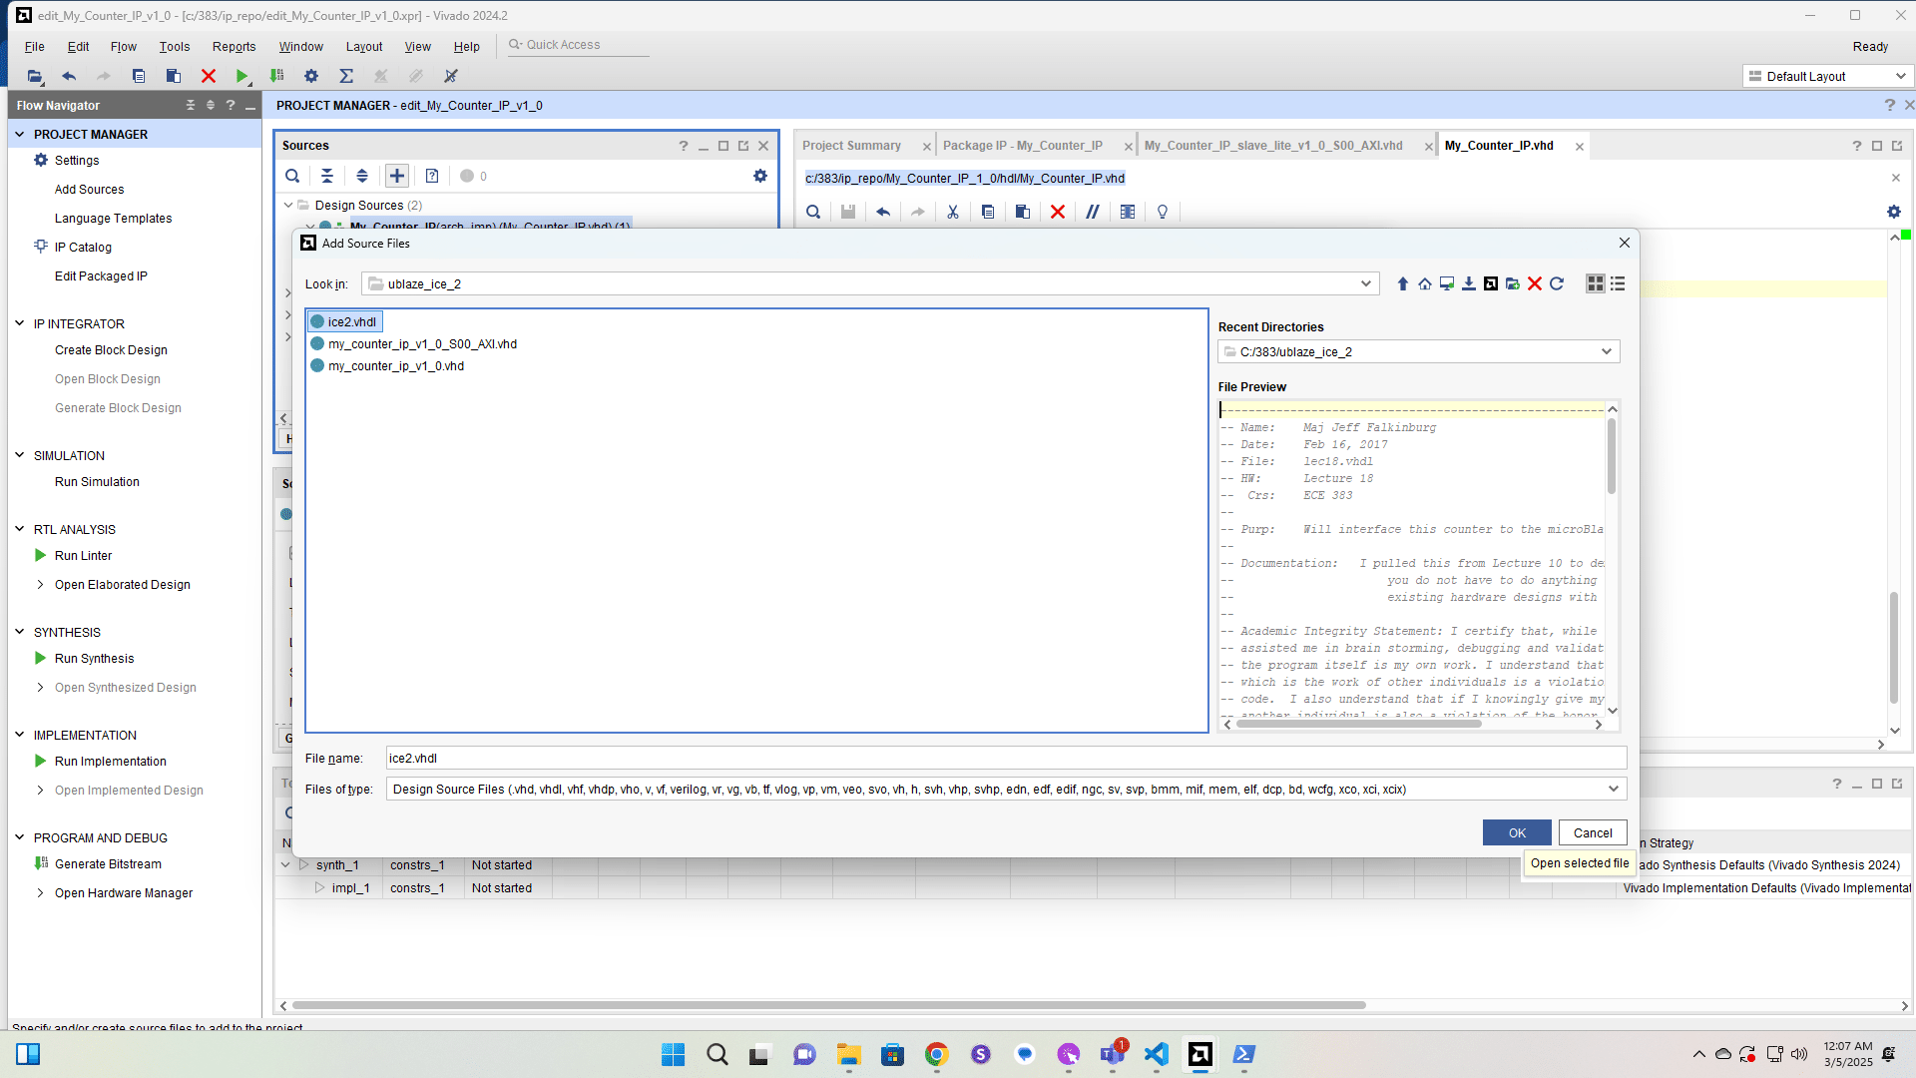Delete selected file with red X
The height and width of the screenshot is (1078, 1916).
point(1535,284)
